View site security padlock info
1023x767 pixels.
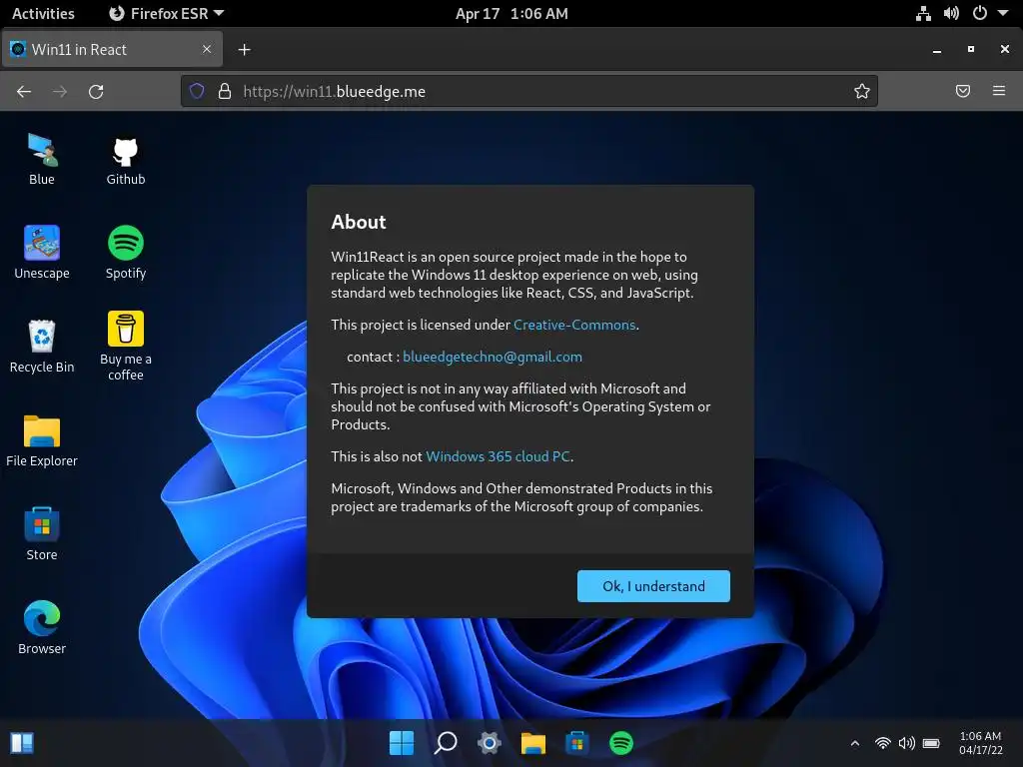pyautogui.click(x=225, y=91)
